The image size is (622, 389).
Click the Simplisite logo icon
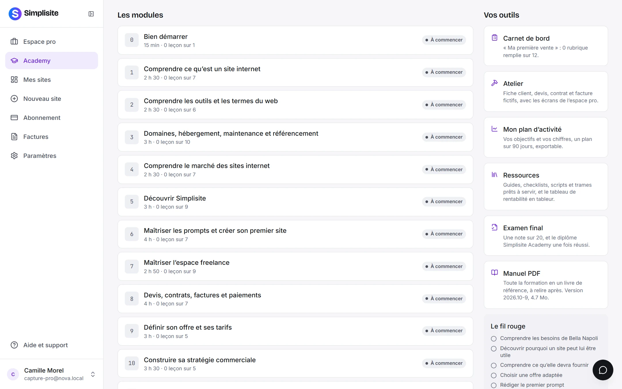pos(15,14)
